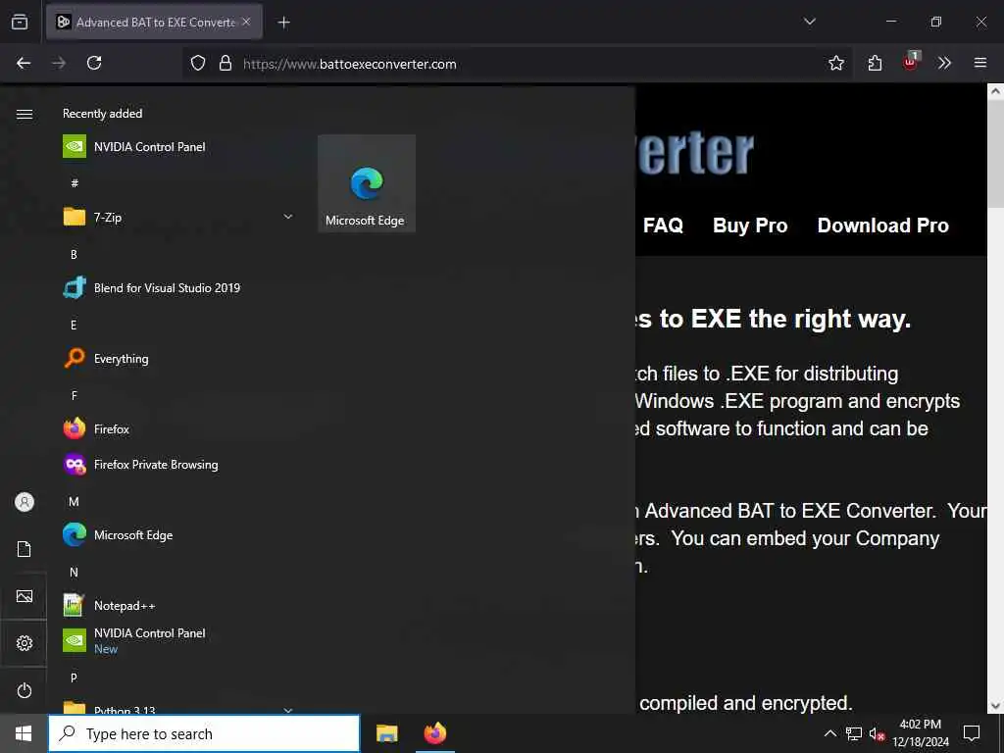The image size is (1004, 753).
Task: Open the FAQ page link
Action: click(x=663, y=226)
